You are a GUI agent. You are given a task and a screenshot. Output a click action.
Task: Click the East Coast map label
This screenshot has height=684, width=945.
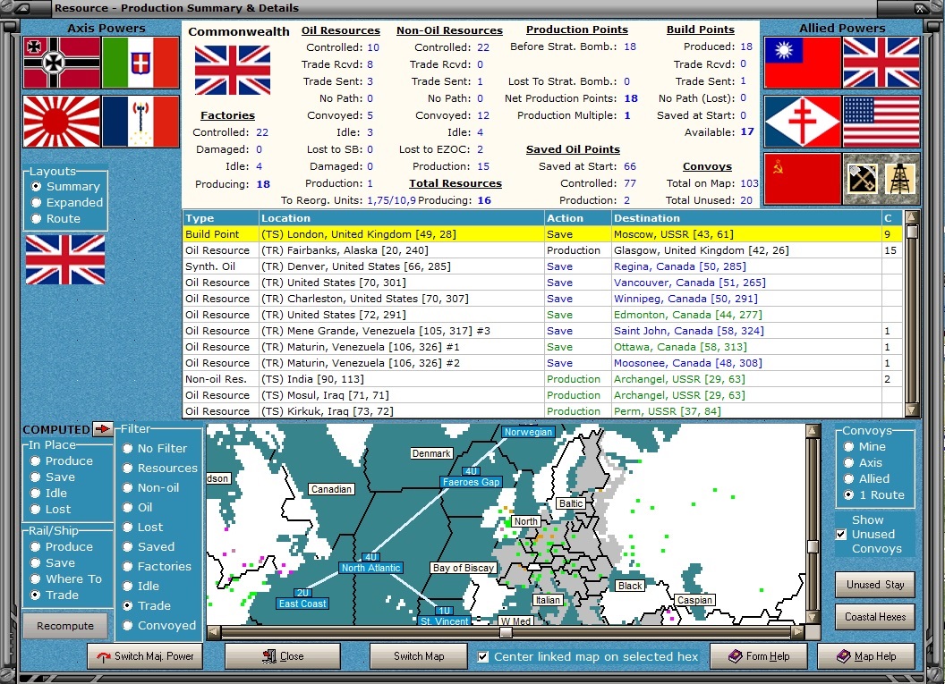(302, 604)
